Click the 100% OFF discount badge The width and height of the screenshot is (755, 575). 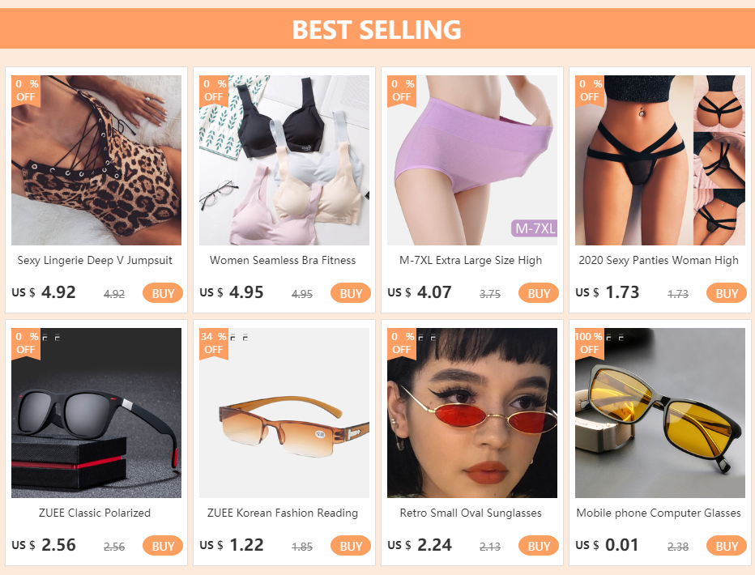[x=590, y=343]
